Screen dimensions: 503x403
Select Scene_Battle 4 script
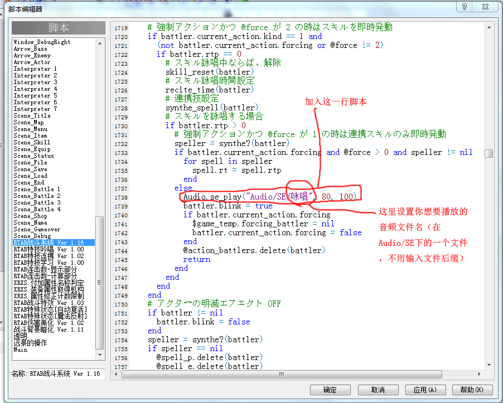(37, 210)
